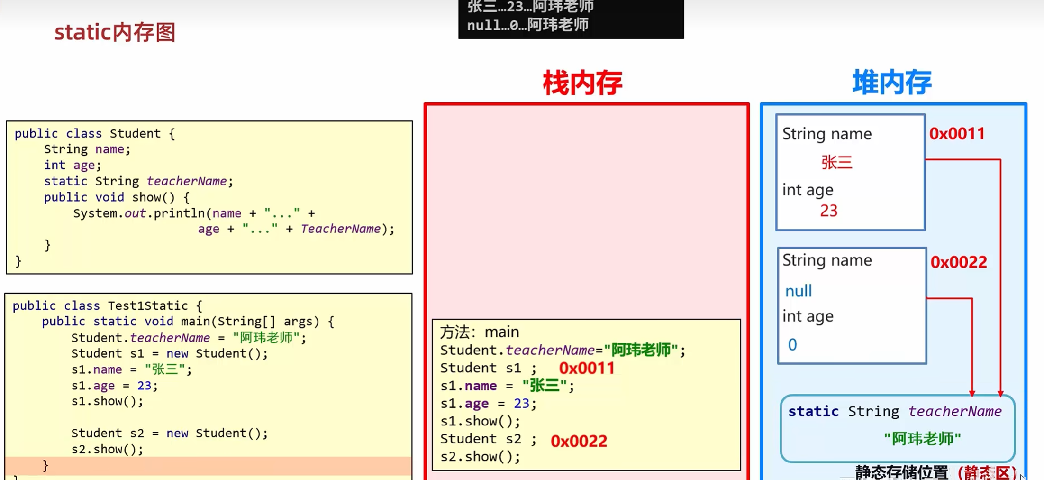The image size is (1044, 480).
Task: Click the 'public static void main(String[] args) {' line
Action: pyautogui.click(x=188, y=322)
